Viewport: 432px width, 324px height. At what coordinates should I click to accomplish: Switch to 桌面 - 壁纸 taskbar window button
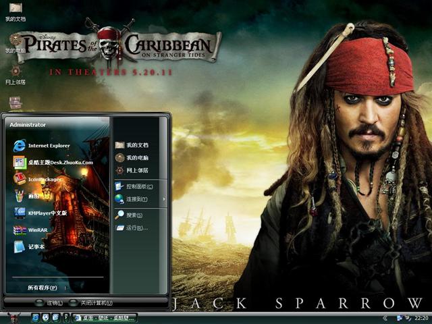105,318
